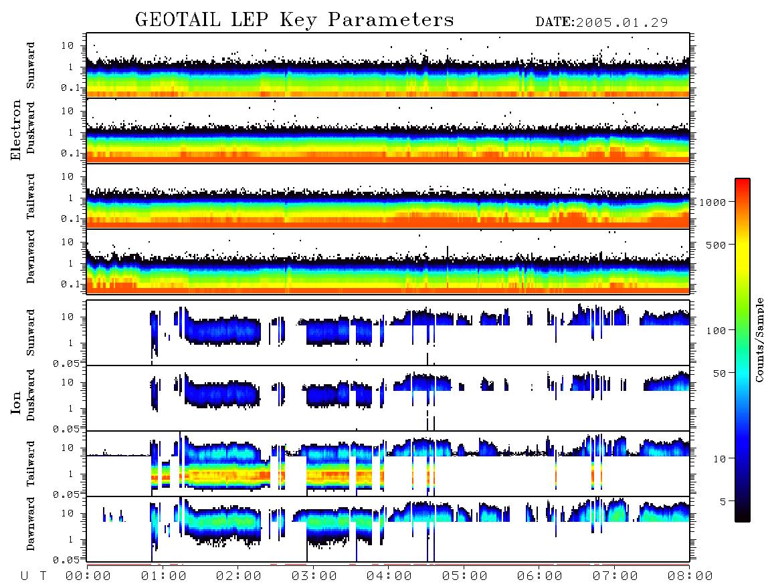Select the Ion 'Dawnward' panel label
Screen dimensions: 764x588
(x=31, y=524)
